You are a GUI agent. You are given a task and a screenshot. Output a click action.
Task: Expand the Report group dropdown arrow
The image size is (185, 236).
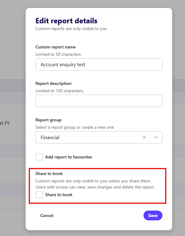click(156, 138)
